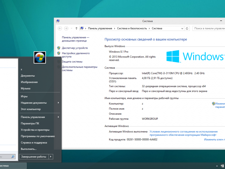Choose Выполнить... in the Start menu
Viewport: 225px width, 169px height.
[x=29, y=149]
